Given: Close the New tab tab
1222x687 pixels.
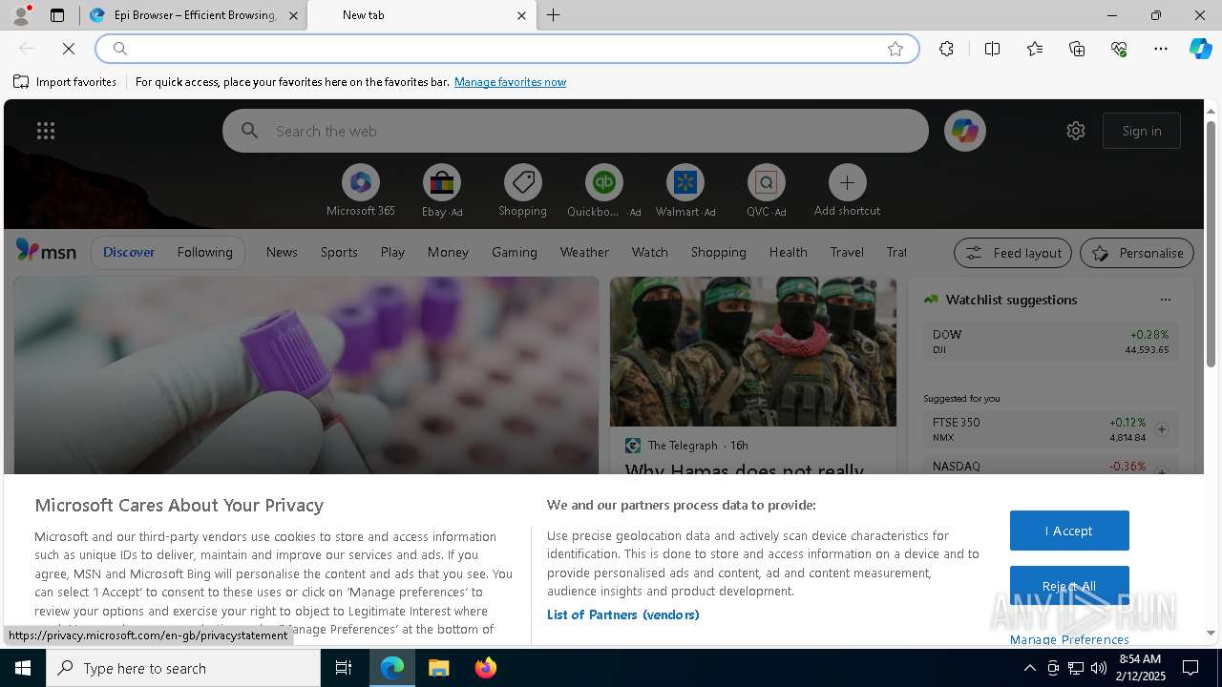Looking at the screenshot, I should click(521, 15).
